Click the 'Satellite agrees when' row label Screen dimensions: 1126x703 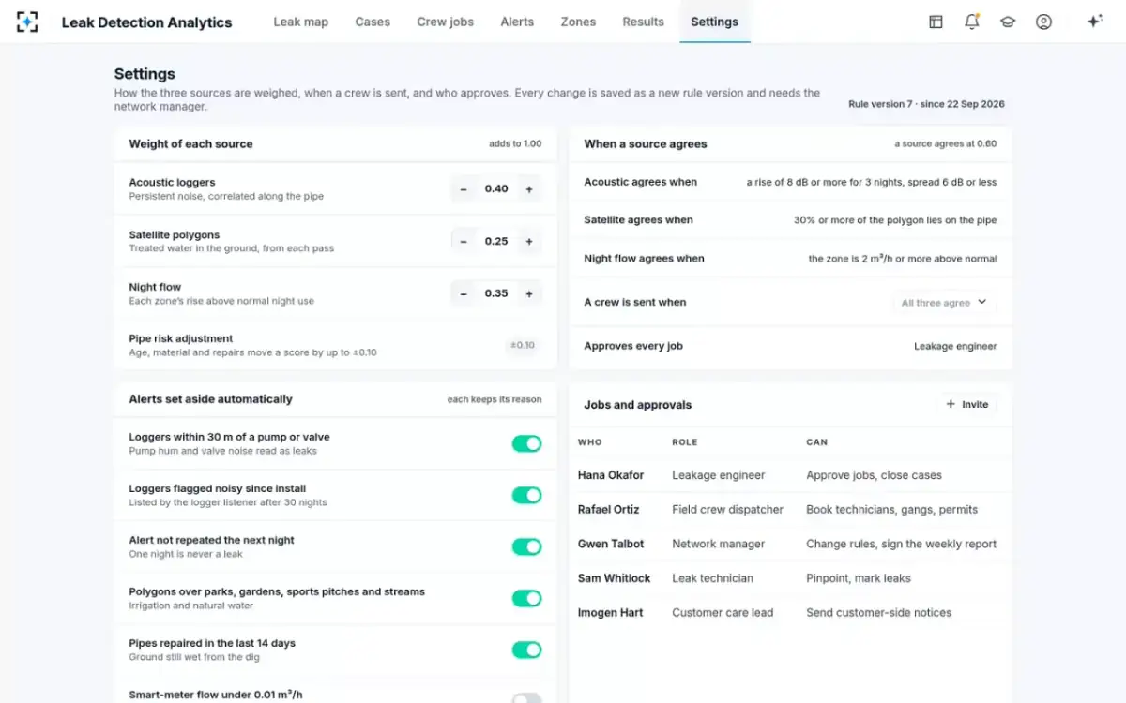(638, 220)
